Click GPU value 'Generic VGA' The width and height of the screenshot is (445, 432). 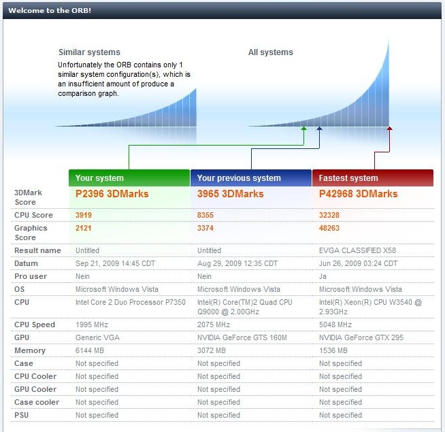click(x=97, y=337)
